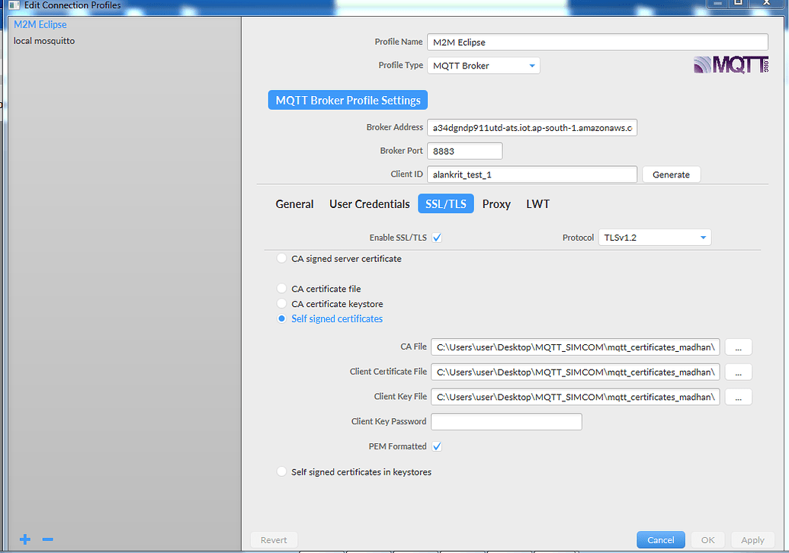The width and height of the screenshot is (789, 553).
Task: Uncheck the PEM Formatted checkbox
Action: [x=437, y=446]
